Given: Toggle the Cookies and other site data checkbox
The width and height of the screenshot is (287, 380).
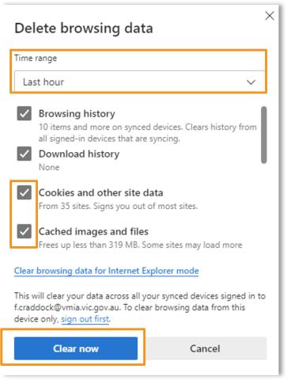Looking at the screenshot, I should (x=25, y=192).
